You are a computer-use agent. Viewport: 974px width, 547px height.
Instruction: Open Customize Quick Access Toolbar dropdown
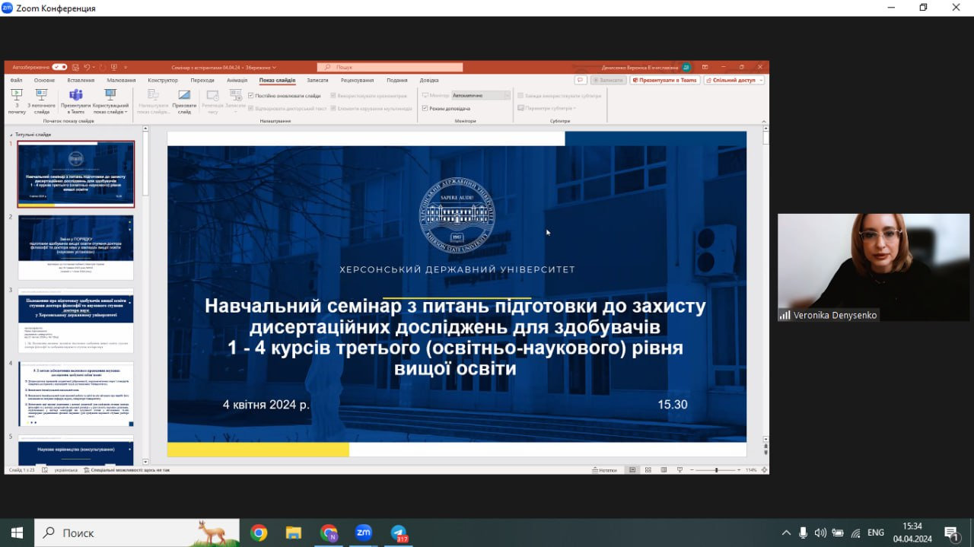[x=126, y=67]
